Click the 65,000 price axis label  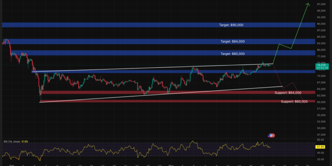pyautogui.click(x=321, y=89)
